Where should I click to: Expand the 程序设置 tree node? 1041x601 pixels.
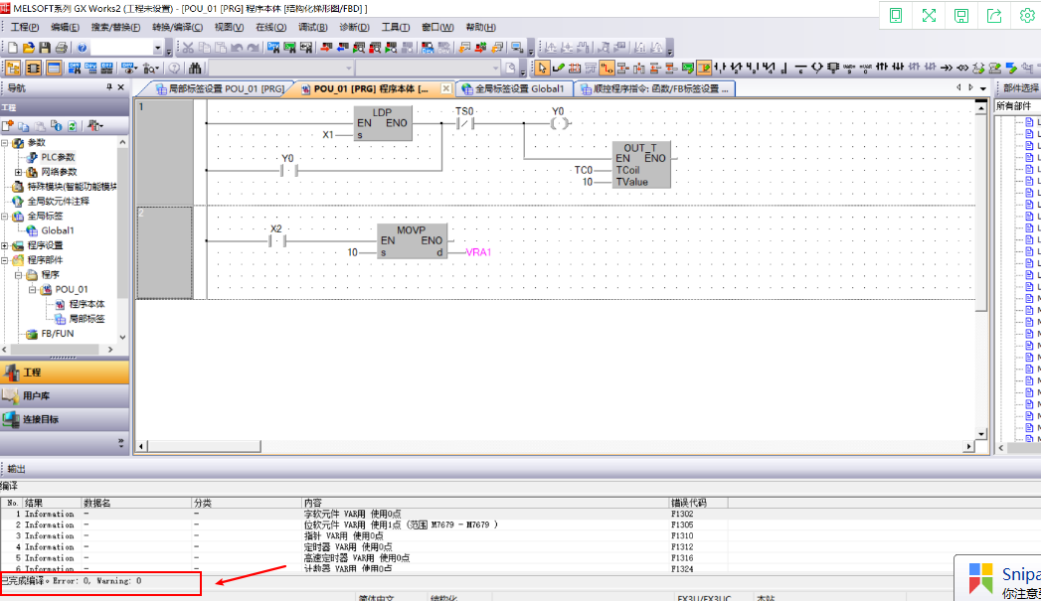coord(6,245)
